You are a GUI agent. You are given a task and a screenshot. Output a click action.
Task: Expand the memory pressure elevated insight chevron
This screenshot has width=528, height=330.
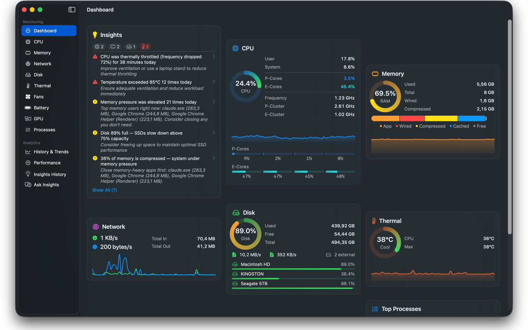click(214, 102)
